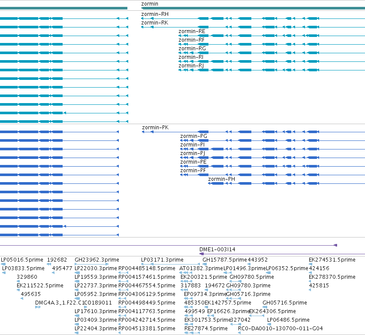
Task: Select the 329860 feature label
Action: click(x=27, y=277)
